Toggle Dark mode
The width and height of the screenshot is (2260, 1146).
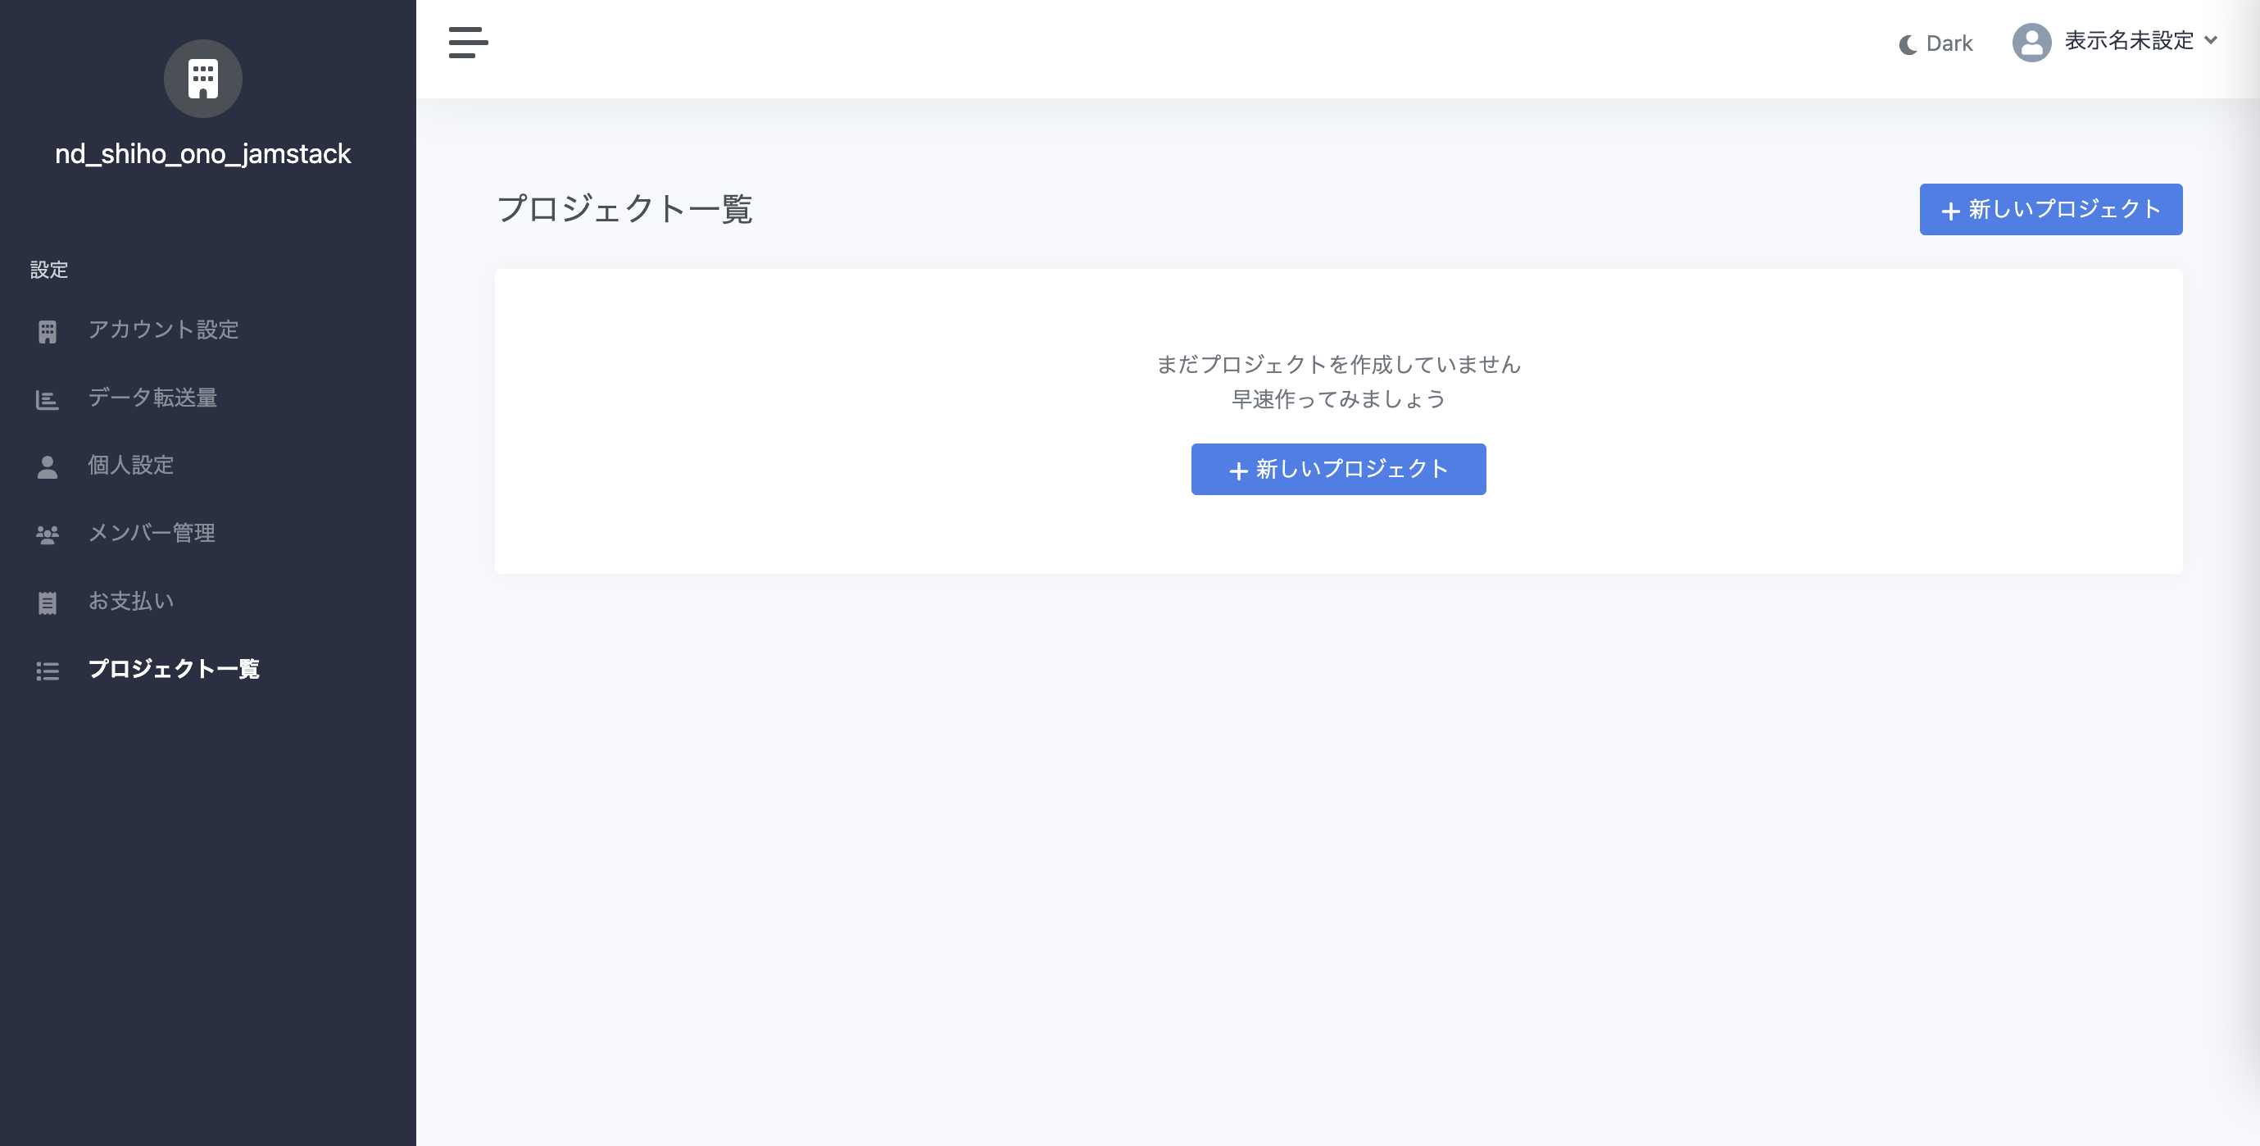coord(1948,44)
